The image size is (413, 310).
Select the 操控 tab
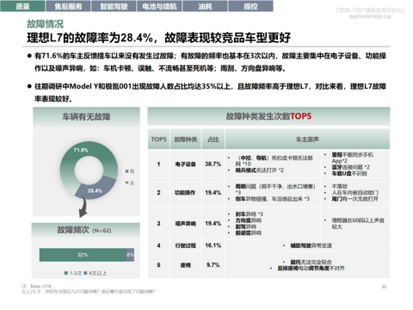click(x=250, y=6)
